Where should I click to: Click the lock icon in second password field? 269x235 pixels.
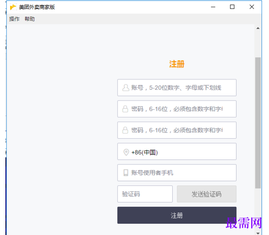pyautogui.click(x=125, y=130)
